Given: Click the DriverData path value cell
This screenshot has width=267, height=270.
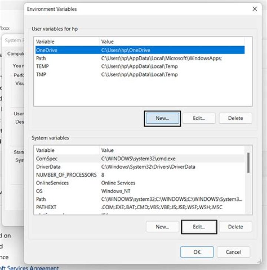Looking at the screenshot, I should tap(148, 167).
